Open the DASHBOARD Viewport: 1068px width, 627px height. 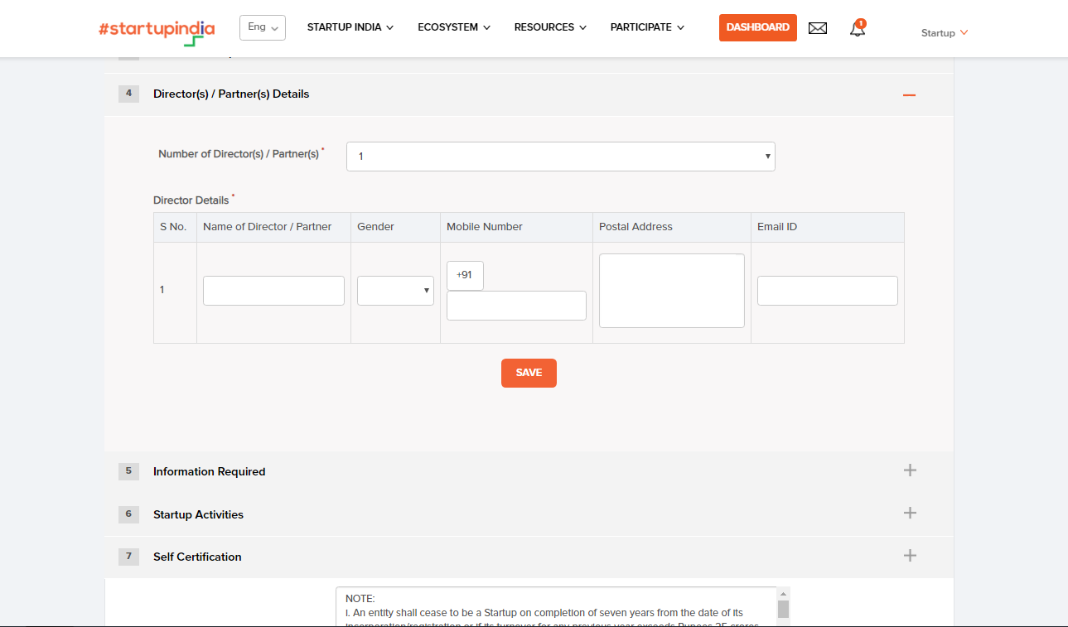(757, 27)
